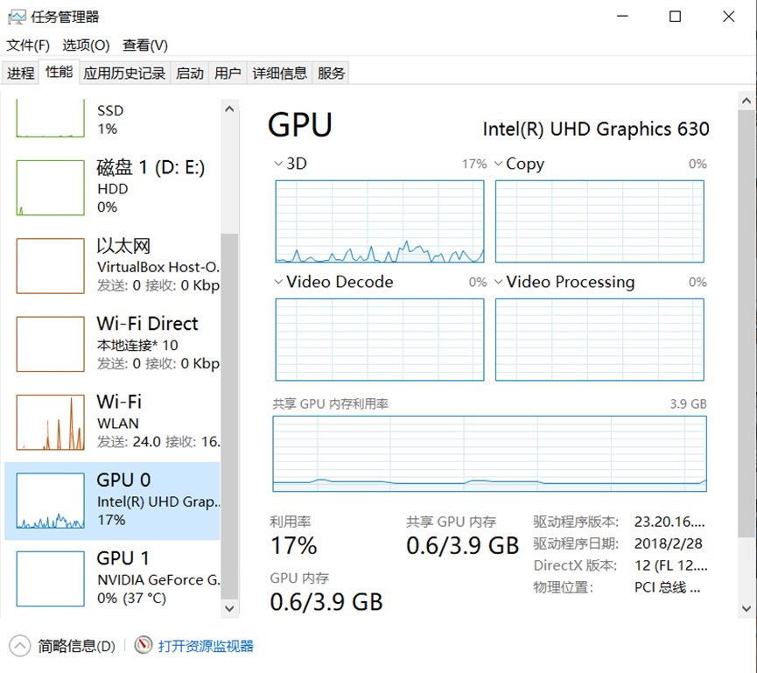Switch to the 进程 tab
This screenshot has height=673, width=757.
(20, 73)
